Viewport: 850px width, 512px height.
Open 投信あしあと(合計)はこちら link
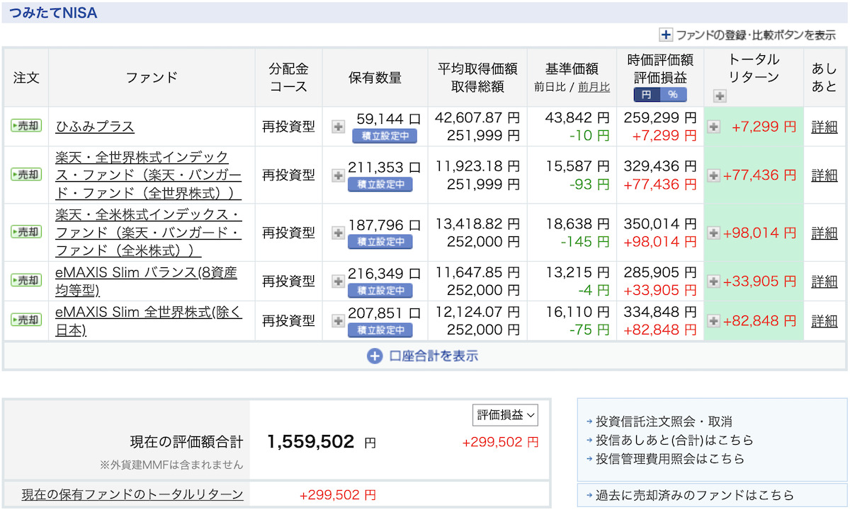674,440
